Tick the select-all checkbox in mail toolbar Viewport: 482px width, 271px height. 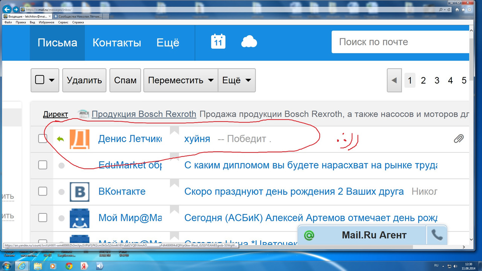point(40,80)
